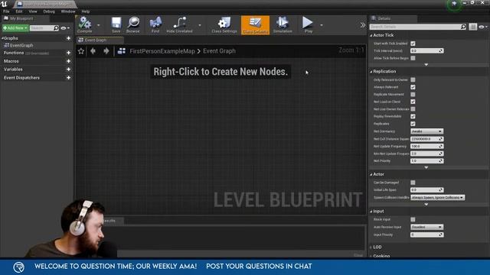The width and height of the screenshot is (490, 275).
Task: Click FirstPersonExampleMap in the breadcrumb
Action: pyautogui.click(x=162, y=51)
